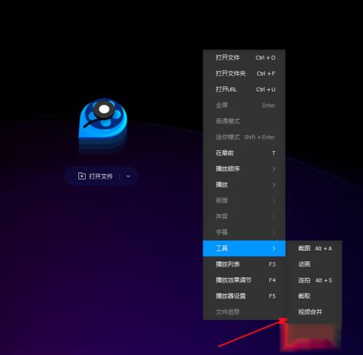The image size is (363, 355).
Task: Select the 打开URL menu entry
Action: (244, 89)
